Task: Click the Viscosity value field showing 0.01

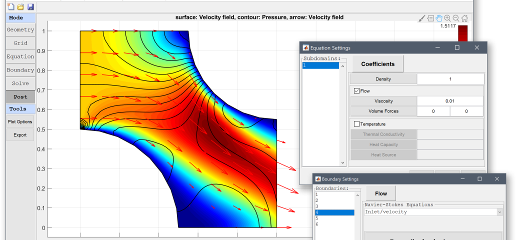Action: point(450,101)
